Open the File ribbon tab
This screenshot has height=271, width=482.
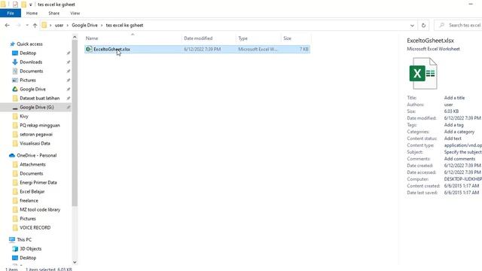pos(11,14)
